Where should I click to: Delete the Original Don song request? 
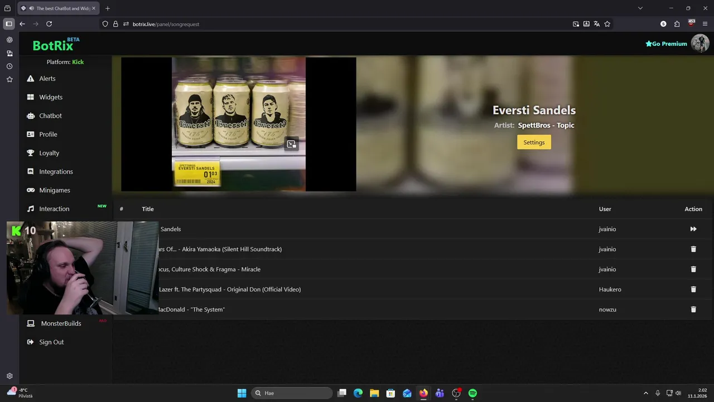693,289
